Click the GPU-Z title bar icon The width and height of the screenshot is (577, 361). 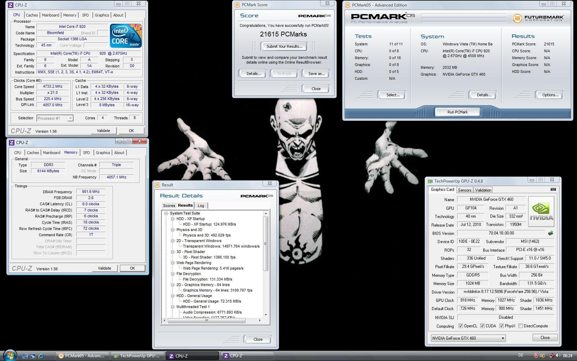(430, 181)
